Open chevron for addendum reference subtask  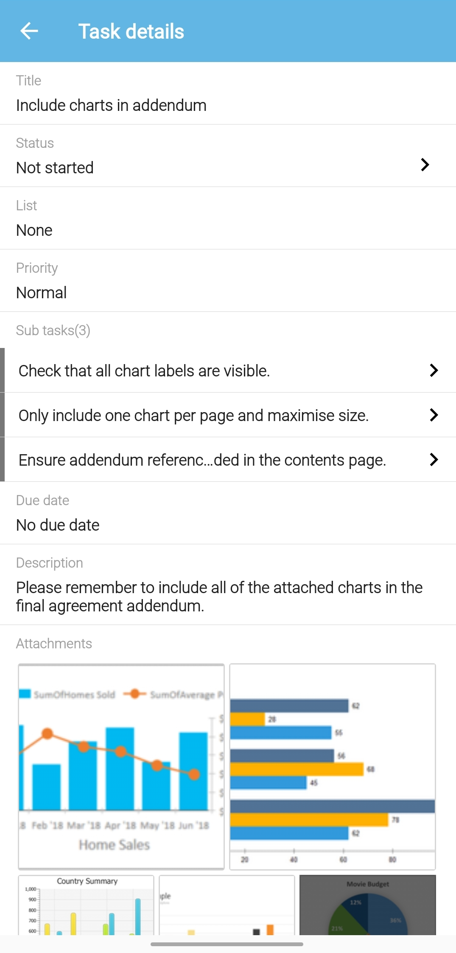[433, 460]
